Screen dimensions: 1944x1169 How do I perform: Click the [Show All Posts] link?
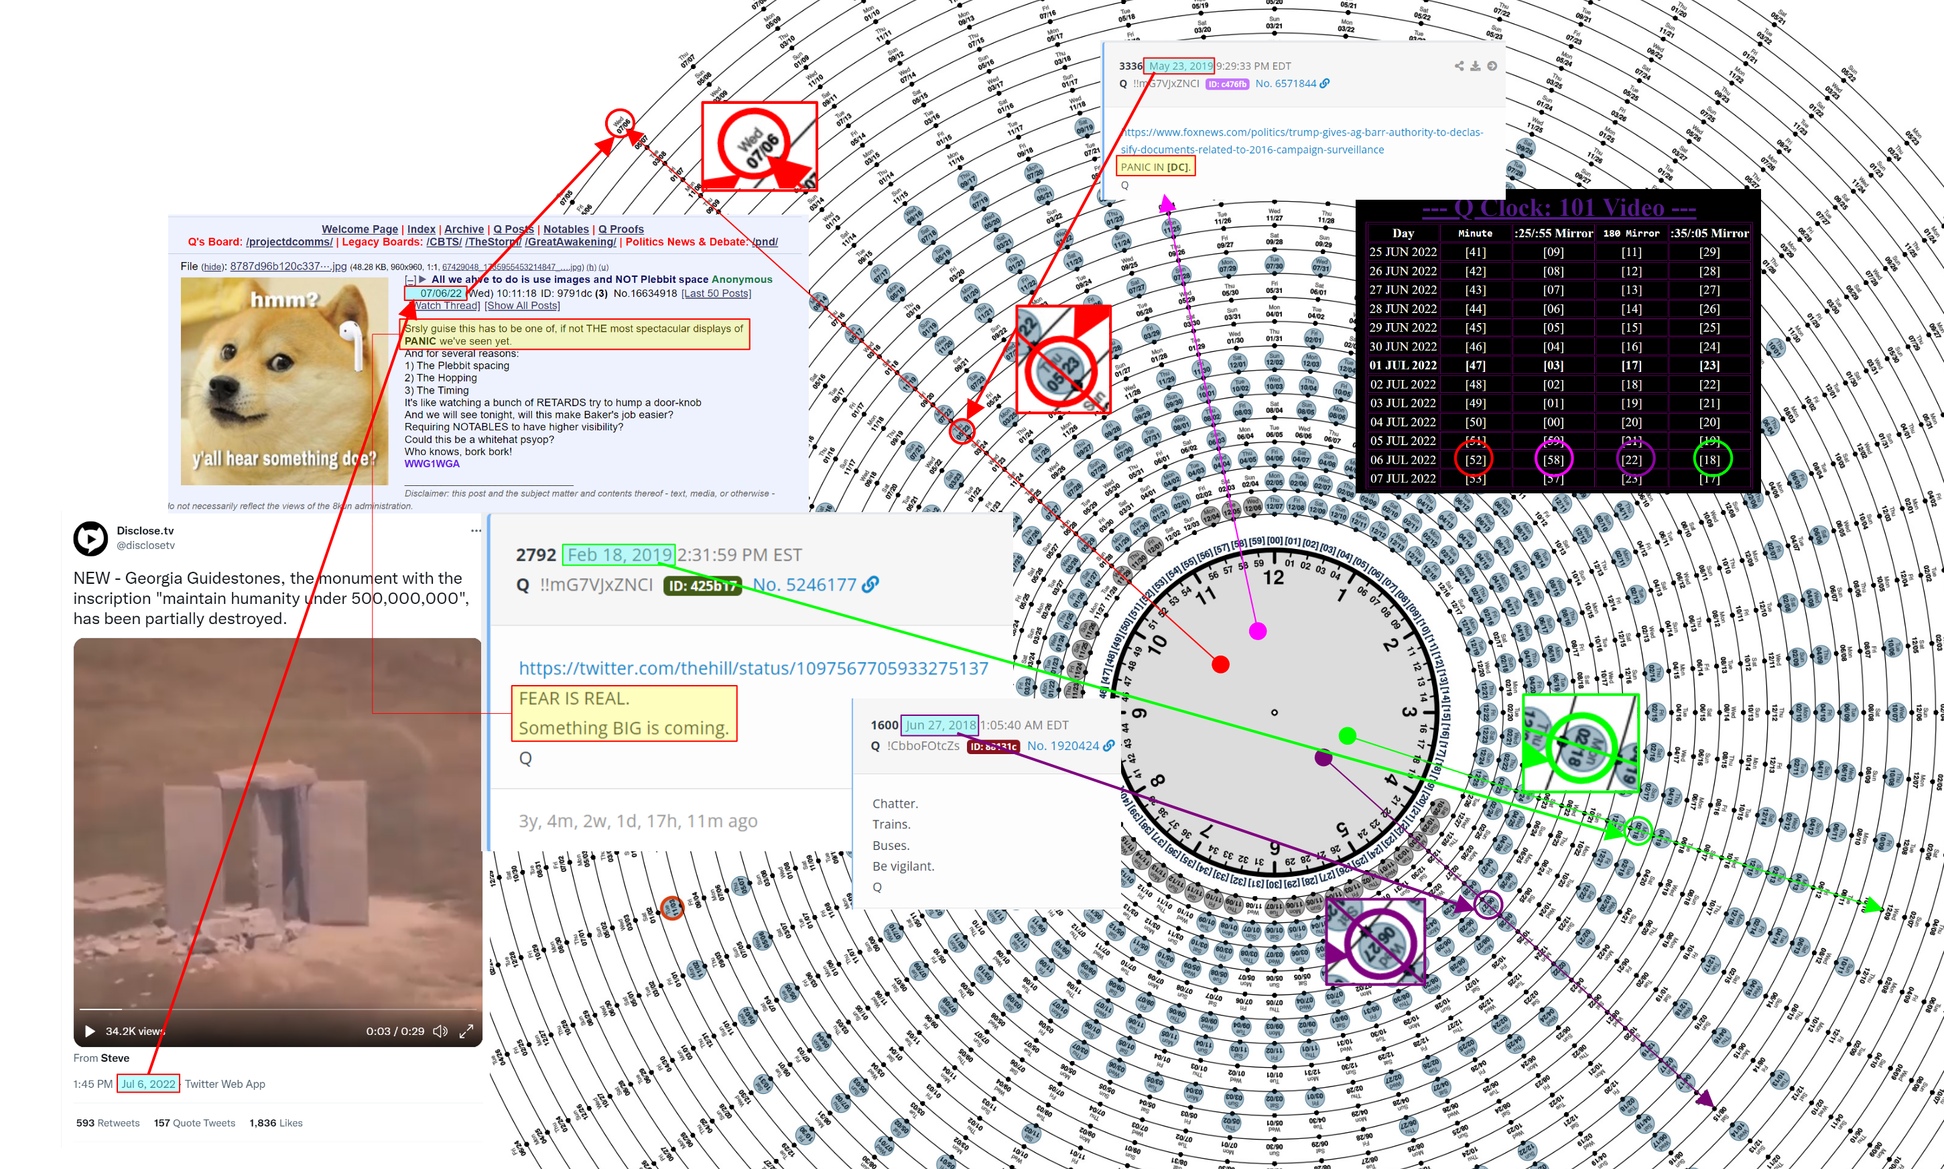[x=522, y=306]
